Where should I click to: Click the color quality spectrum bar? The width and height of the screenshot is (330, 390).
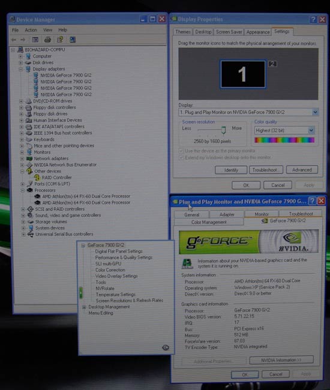tap(284, 140)
